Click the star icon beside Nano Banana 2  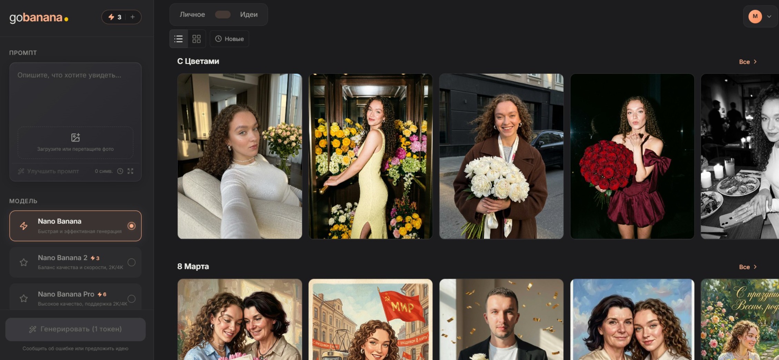pos(23,262)
